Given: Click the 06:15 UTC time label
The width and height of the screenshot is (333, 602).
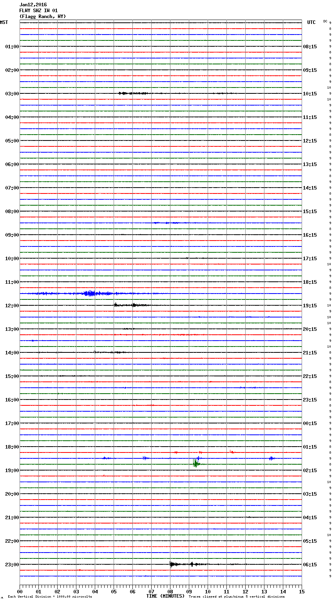Looking at the screenshot, I should click(x=310, y=565).
